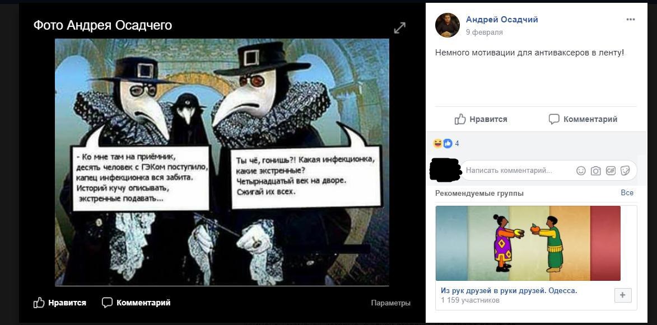Insert a GIF into the comment
Viewport: 657px width, 325px height.
tap(611, 171)
